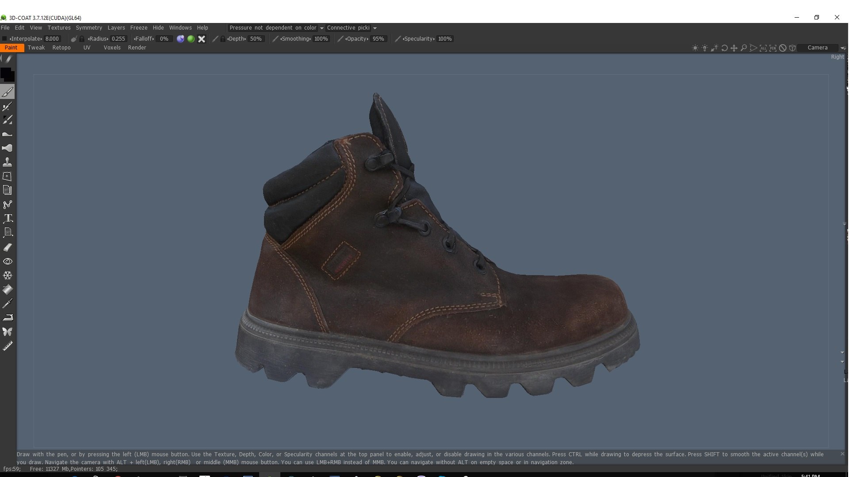Switch to the Voxels tab
849x477 pixels.
click(112, 48)
